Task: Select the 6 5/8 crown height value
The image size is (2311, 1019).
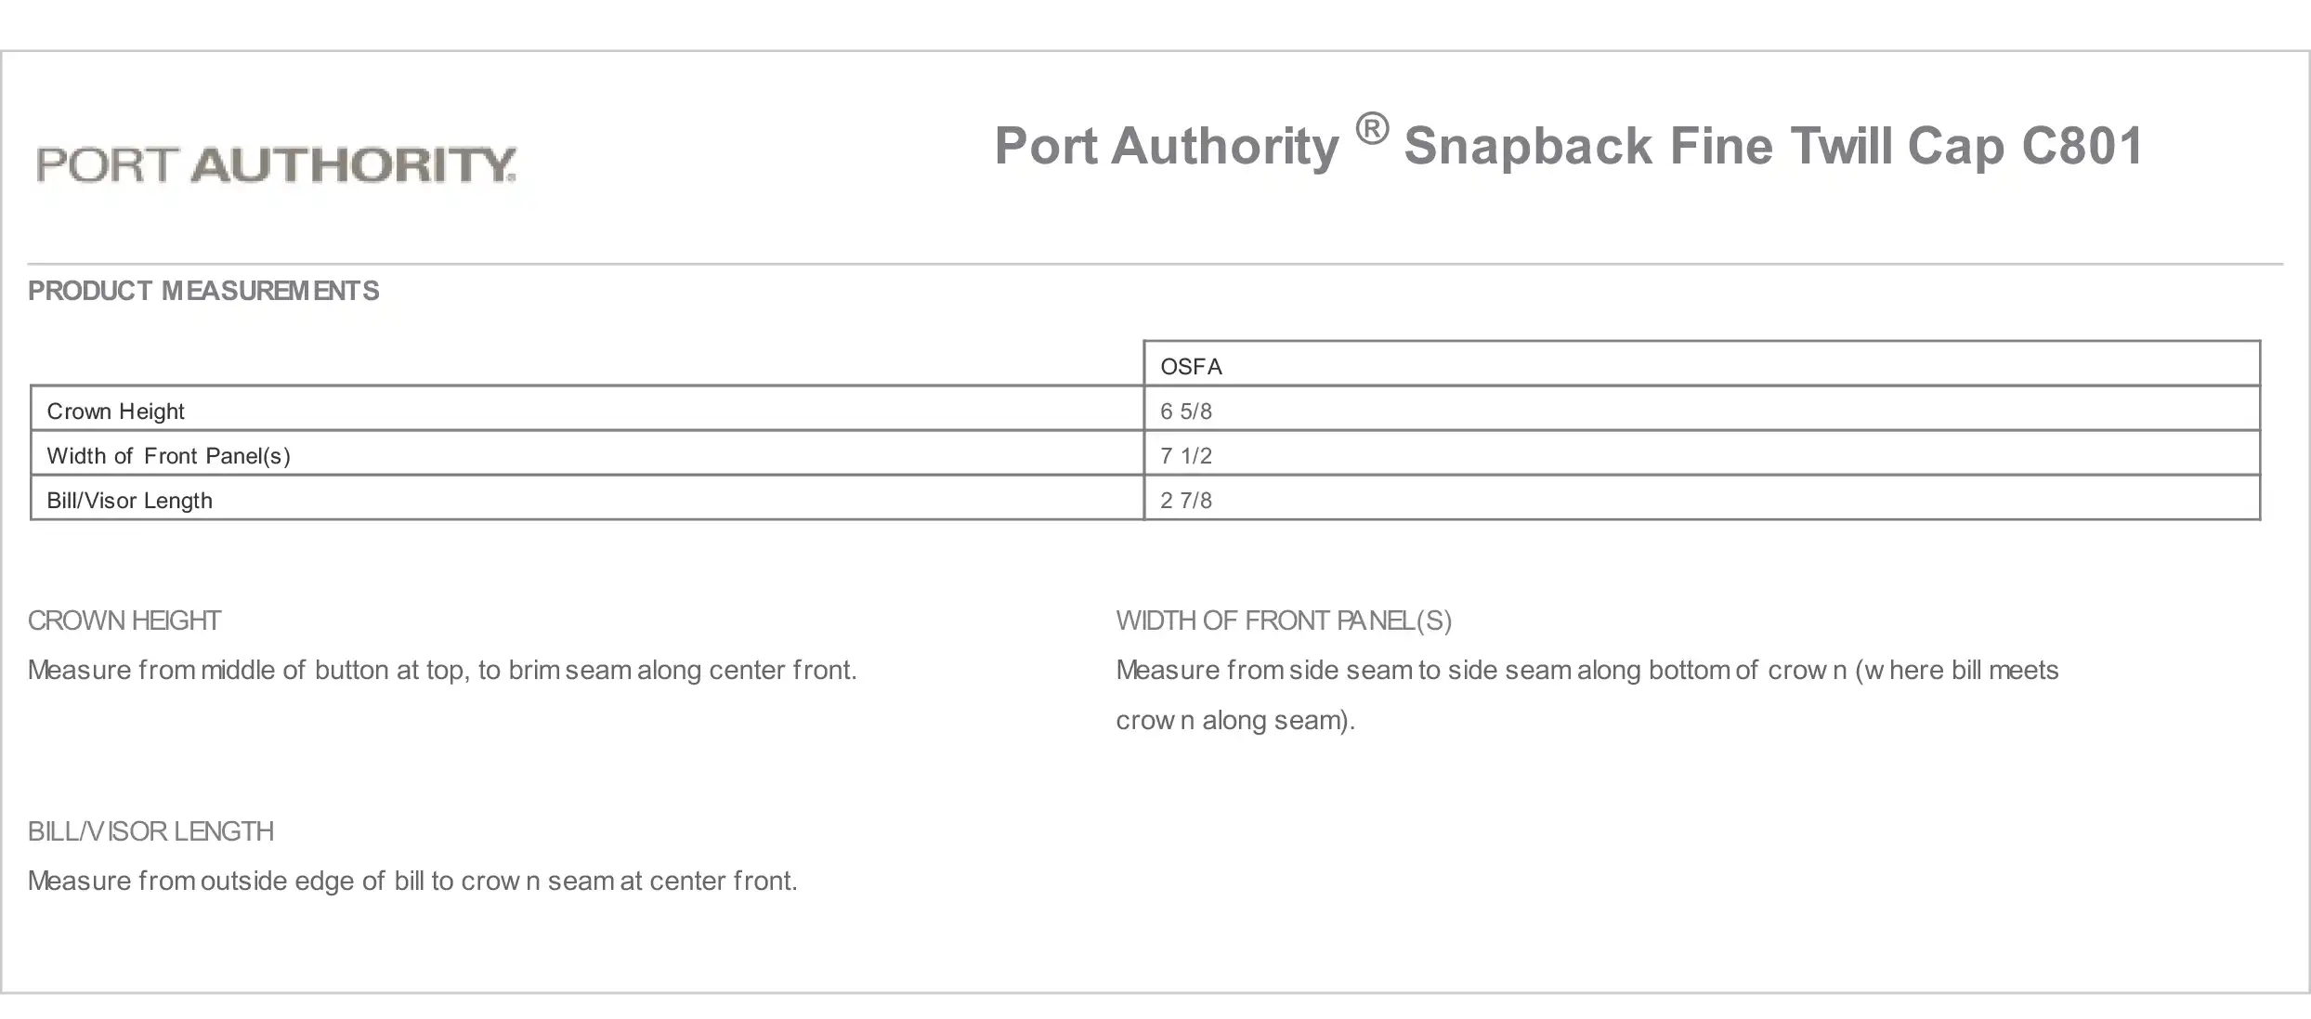Action: pos(1186,412)
